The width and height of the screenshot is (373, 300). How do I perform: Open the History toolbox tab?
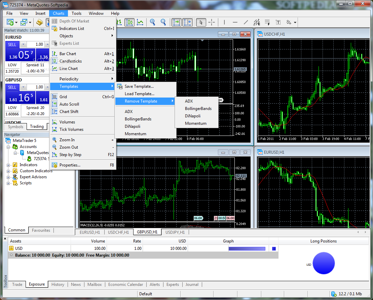pyautogui.click(x=58, y=285)
